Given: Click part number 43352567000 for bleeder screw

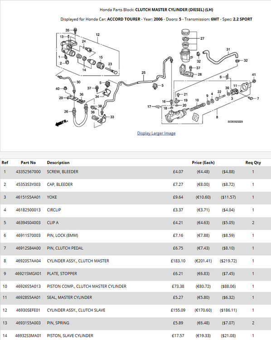Looking at the screenshot, I should [x=28, y=172].
